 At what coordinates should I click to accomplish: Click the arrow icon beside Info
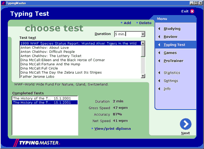[x=159, y=89]
